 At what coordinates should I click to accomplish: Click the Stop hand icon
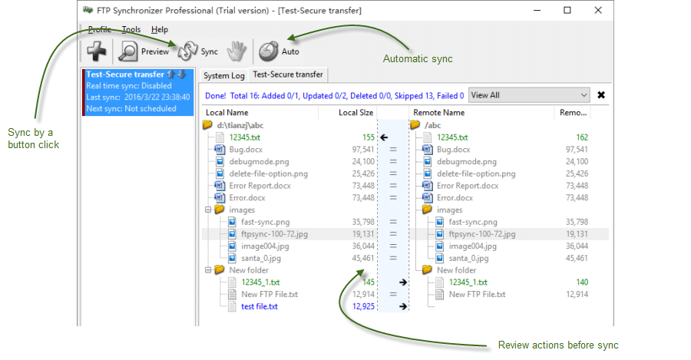[236, 51]
